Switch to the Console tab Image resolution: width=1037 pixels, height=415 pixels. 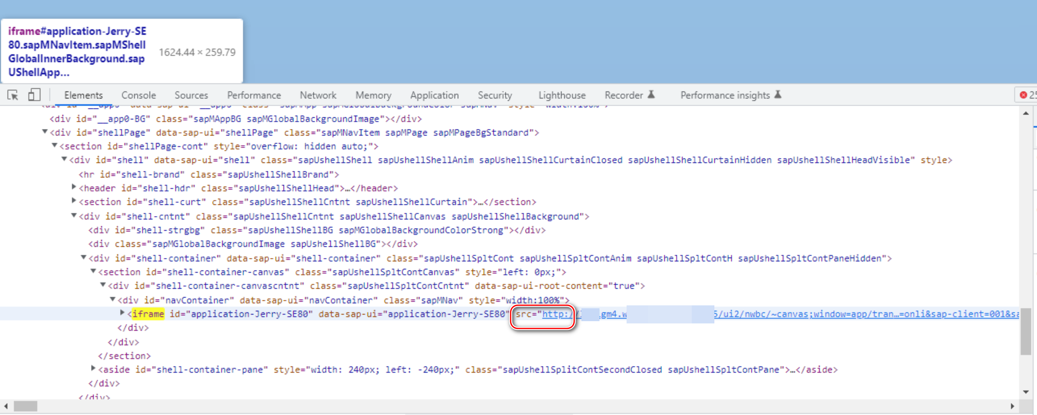coord(138,95)
